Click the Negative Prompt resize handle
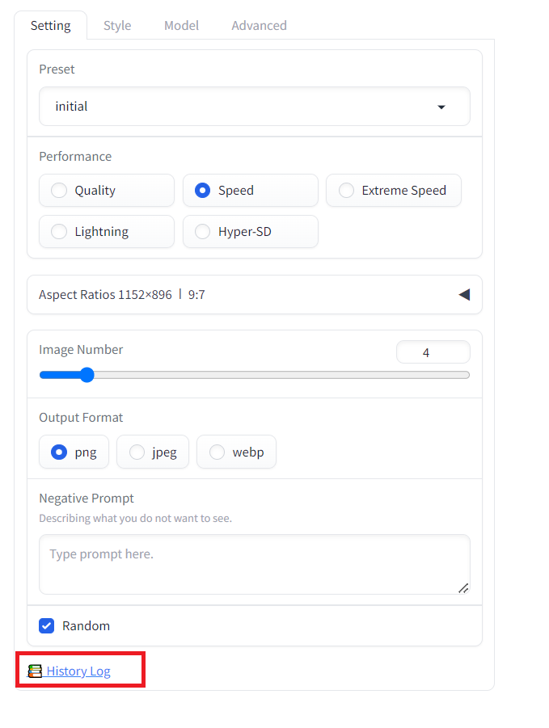Viewport: 549px width, 728px height. pyautogui.click(x=463, y=587)
